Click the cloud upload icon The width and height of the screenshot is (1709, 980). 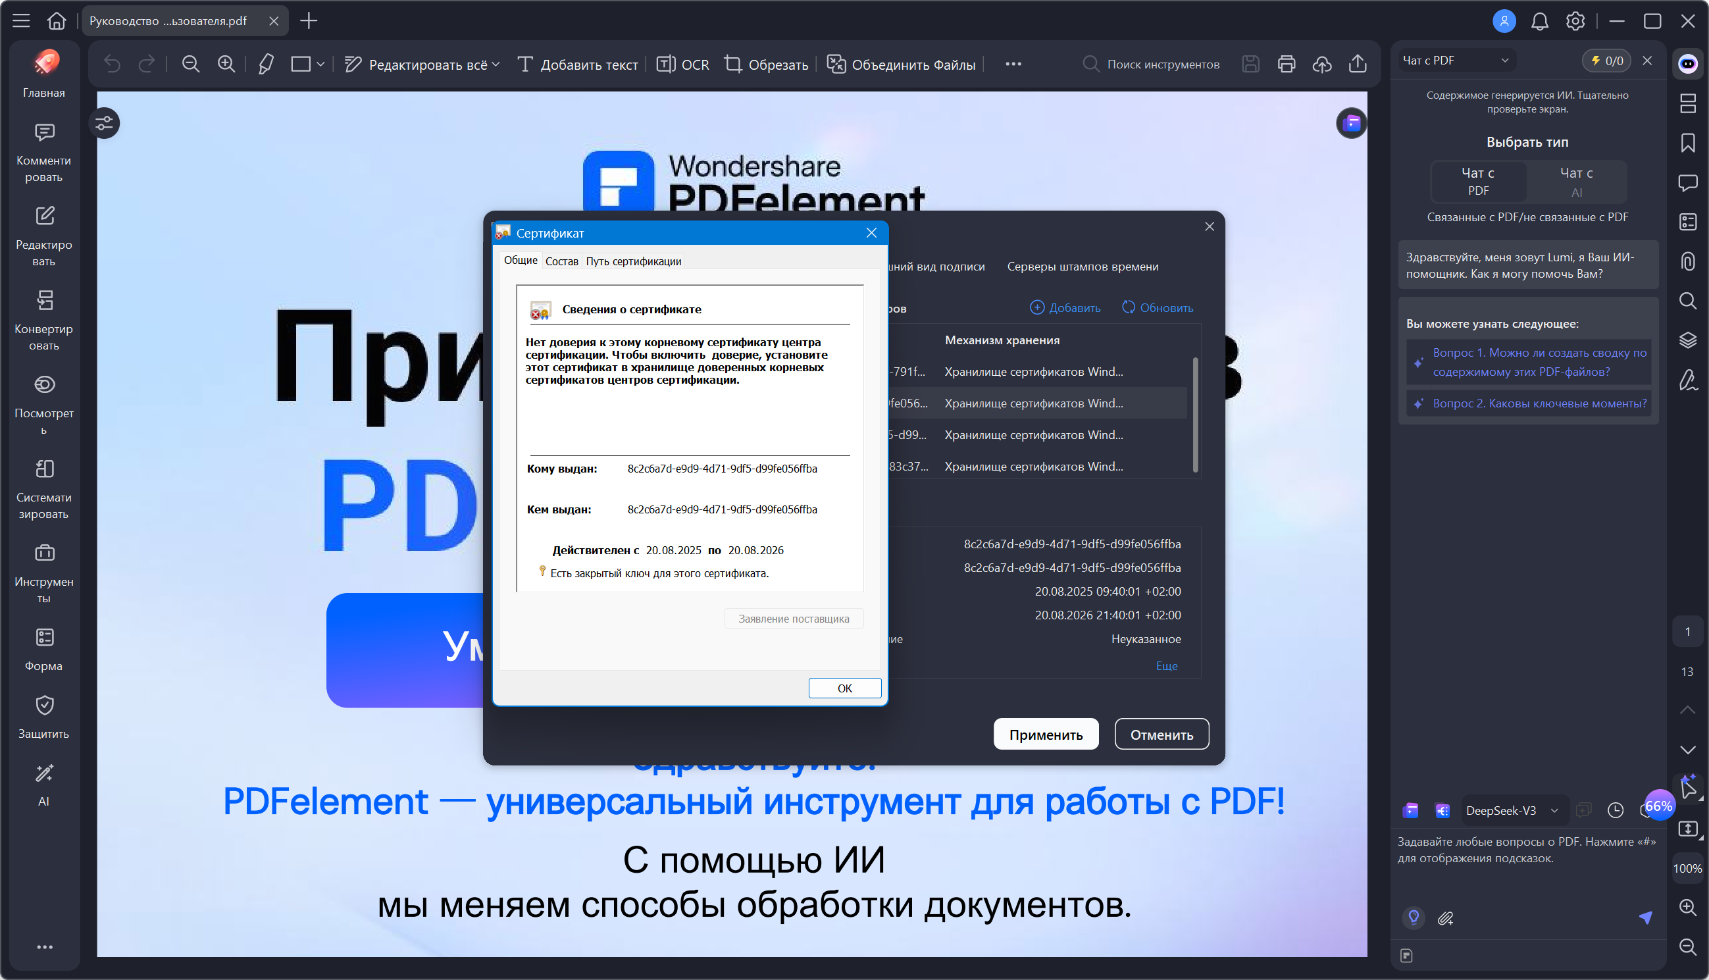coord(1321,64)
